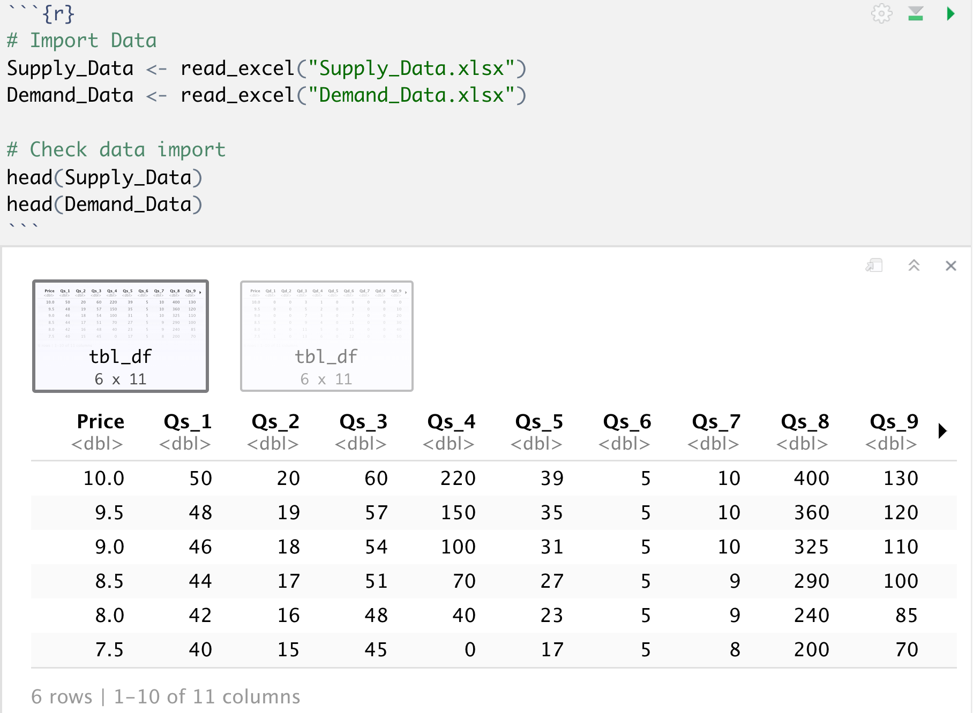The height and width of the screenshot is (713, 973).
Task: Click the Price column header
Action: coord(100,422)
